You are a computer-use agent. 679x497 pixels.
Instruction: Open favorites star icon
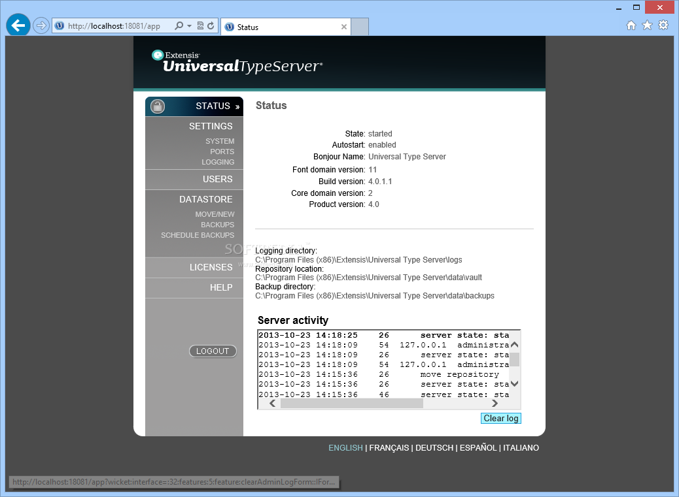647,25
